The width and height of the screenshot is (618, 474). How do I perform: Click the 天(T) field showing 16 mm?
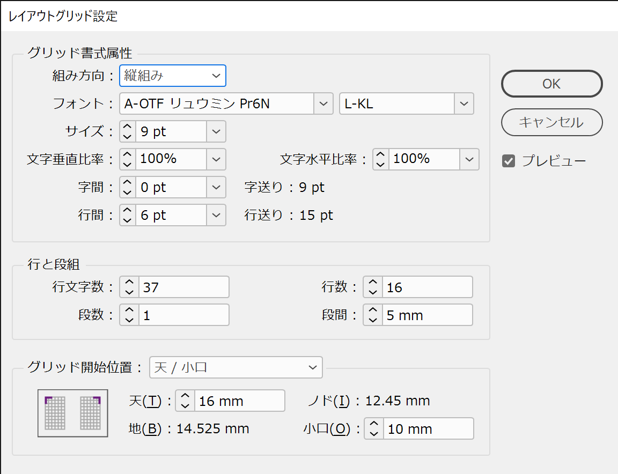[x=240, y=401]
